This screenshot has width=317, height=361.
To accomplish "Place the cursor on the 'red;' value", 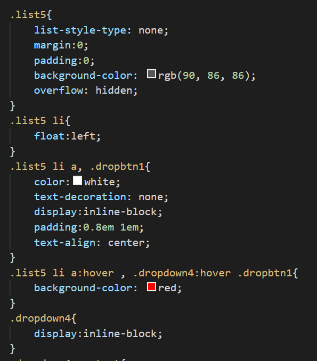I will (x=170, y=288).
